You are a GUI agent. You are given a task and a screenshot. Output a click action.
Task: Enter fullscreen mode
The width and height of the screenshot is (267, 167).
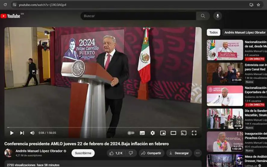click(x=194, y=133)
